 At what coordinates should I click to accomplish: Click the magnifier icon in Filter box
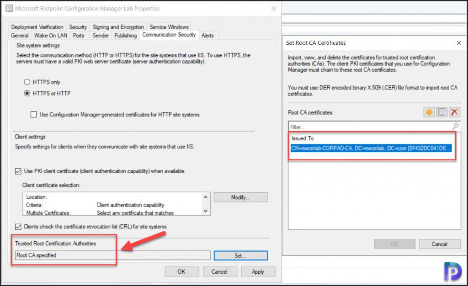455,127
